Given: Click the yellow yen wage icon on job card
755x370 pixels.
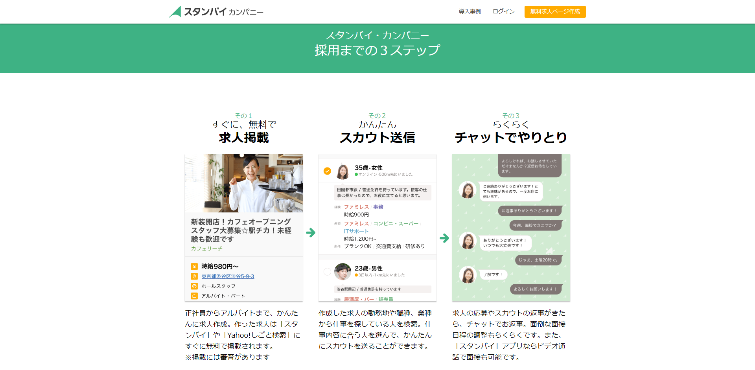Looking at the screenshot, I should click(x=195, y=266).
